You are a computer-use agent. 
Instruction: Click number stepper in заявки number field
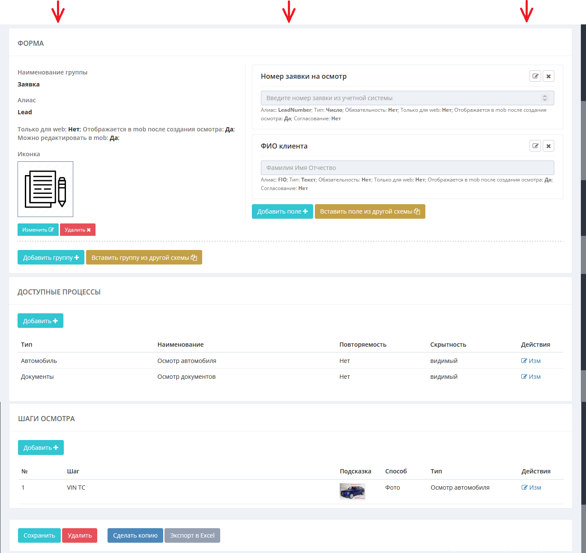coord(544,98)
